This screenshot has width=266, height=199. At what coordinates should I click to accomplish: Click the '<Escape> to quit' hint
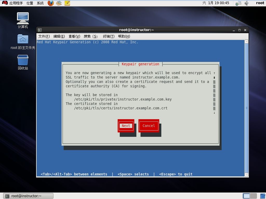coord(176,174)
